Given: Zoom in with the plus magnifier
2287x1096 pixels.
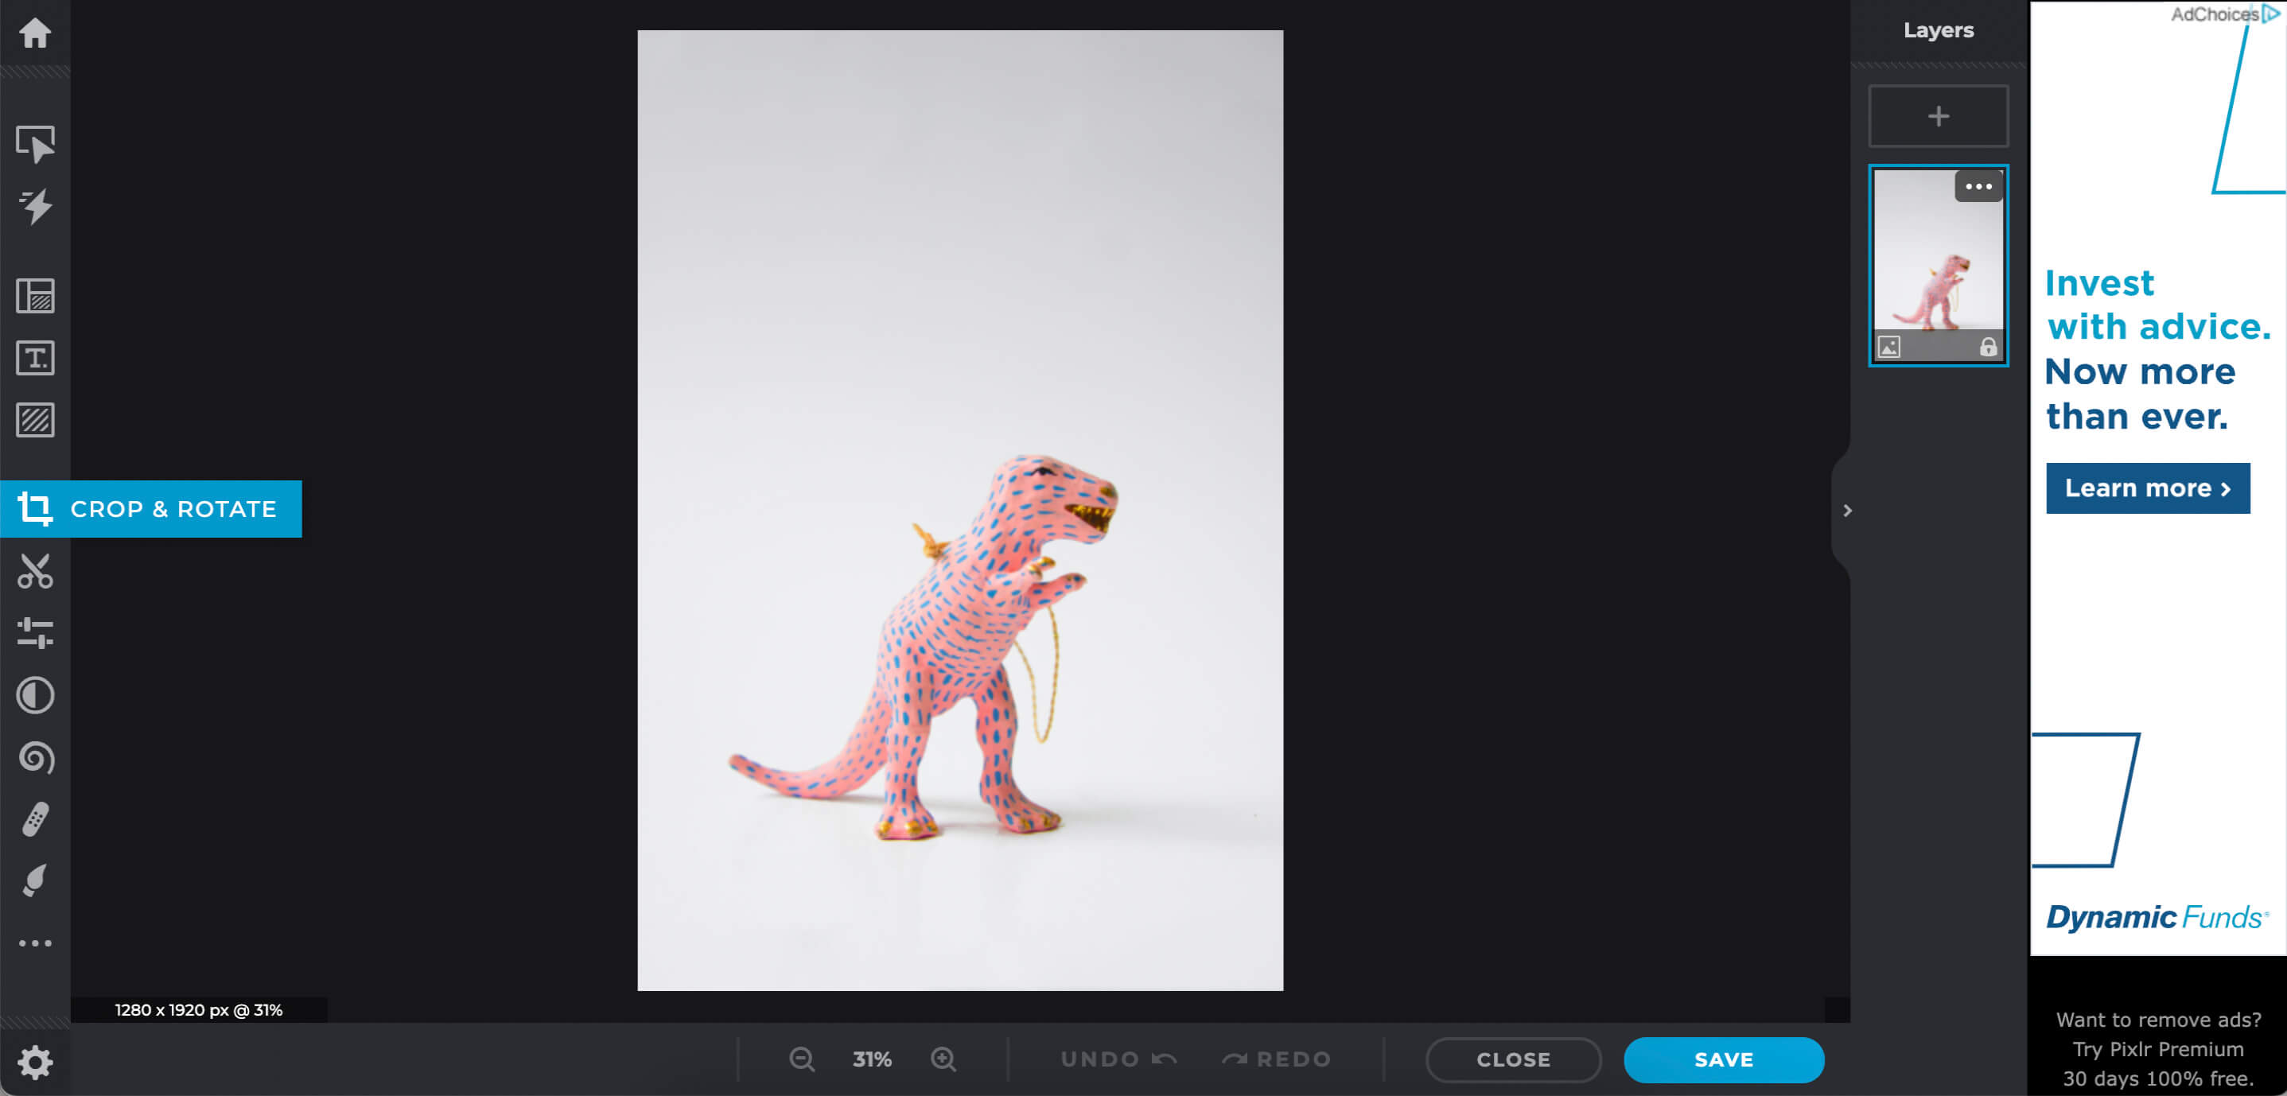Looking at the screenshot, I should [x=943, y=1059].
